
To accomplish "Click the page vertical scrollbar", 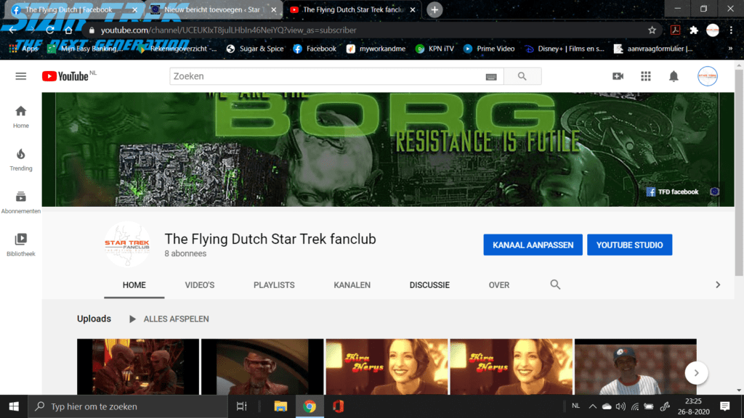I will point(739,173).
